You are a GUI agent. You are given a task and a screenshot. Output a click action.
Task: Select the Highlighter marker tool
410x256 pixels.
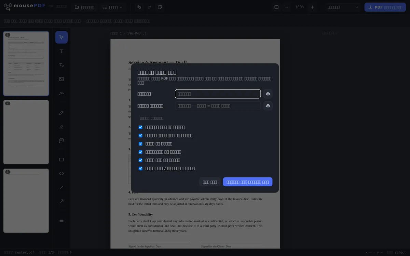61,127
